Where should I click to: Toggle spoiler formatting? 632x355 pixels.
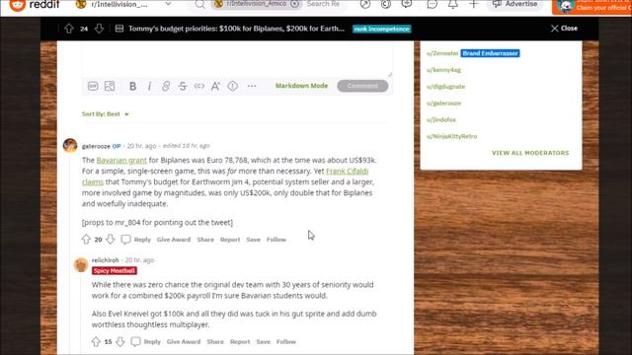pyautogui.click(x=233, y=86)
